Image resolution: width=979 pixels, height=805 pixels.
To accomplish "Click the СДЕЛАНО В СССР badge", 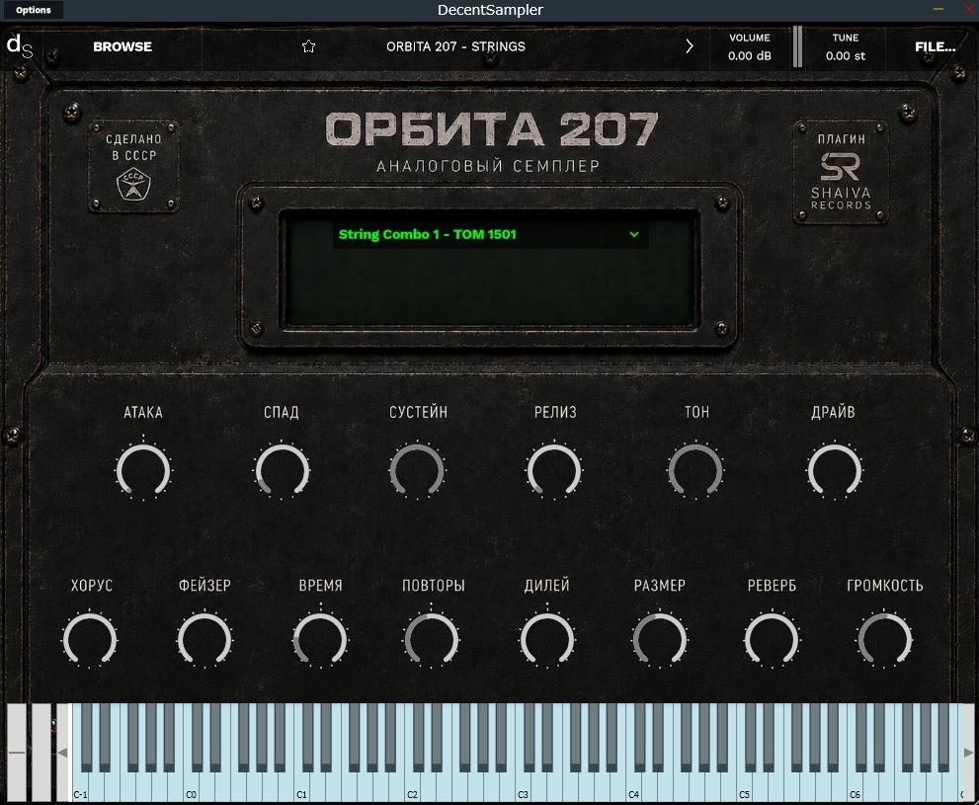I will pyautogui.click(x=133, y=167).
